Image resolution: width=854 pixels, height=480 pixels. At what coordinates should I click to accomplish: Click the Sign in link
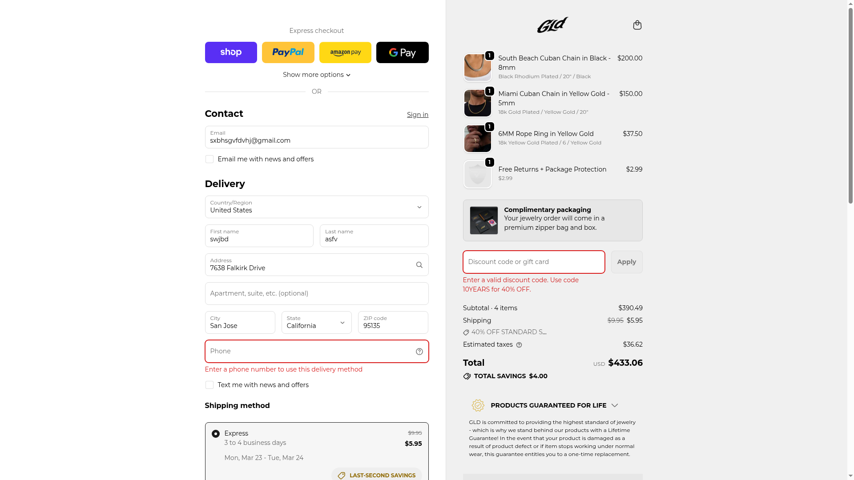pos(417,115)
